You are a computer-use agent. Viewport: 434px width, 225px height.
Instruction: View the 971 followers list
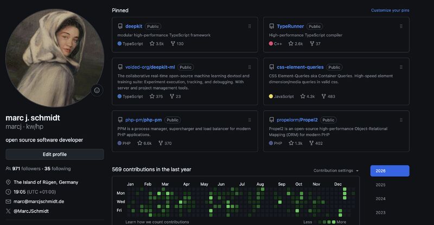[27, 169]
